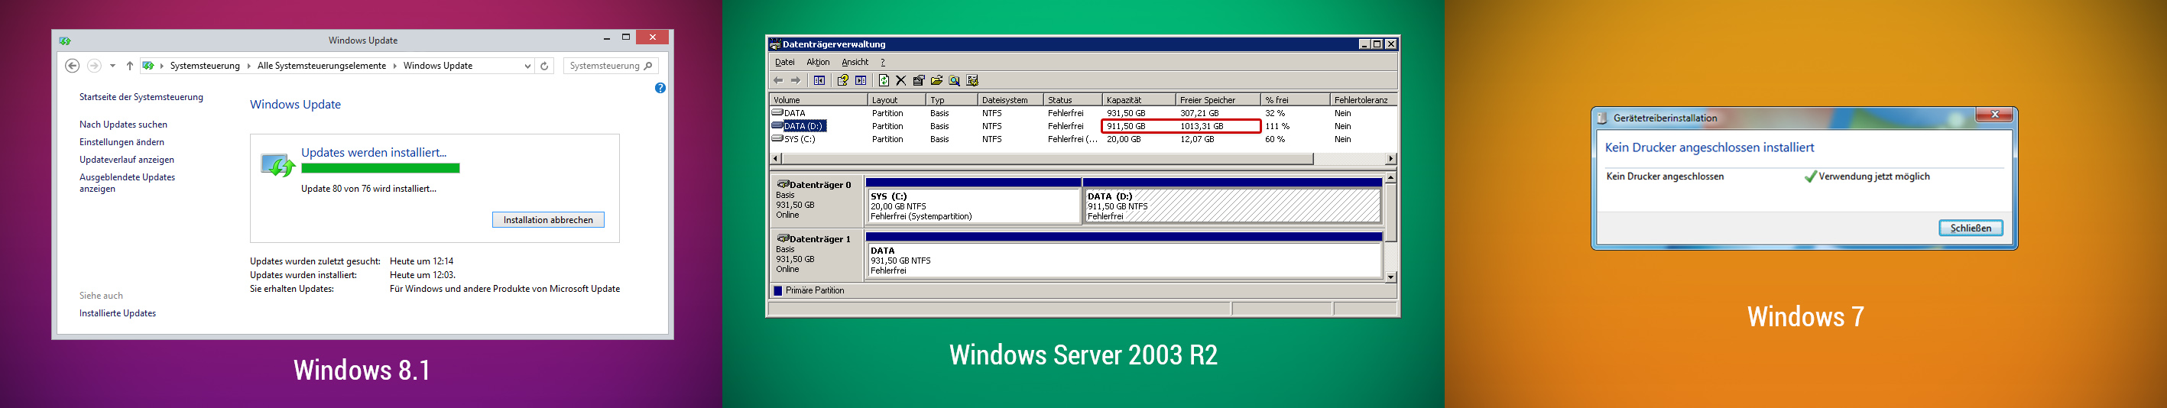
Task: Select the DATA (D:) partition block on Datenträger 0
Action: click(1232, 201)
